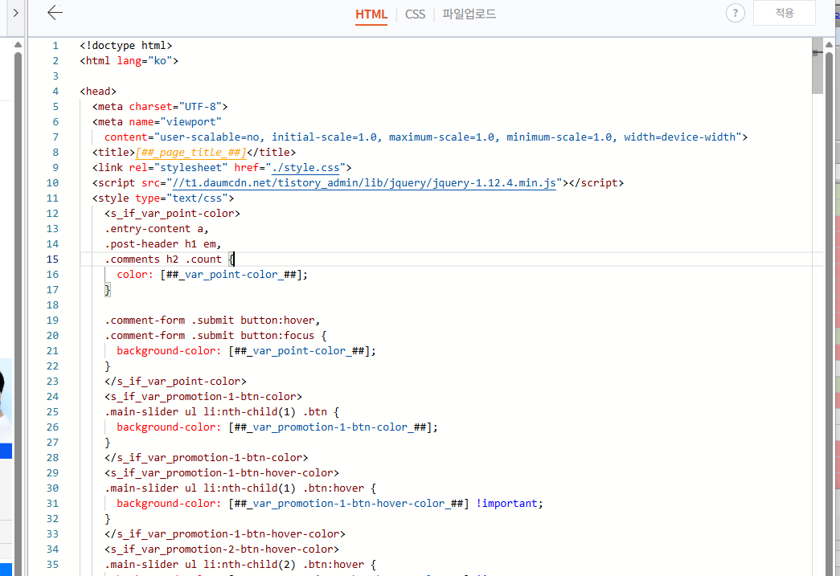Click line number 23

click(52, 381)
